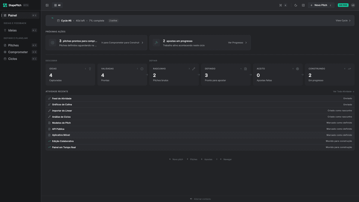Toggle the layout panel icon near Novo Pitch
359x202 pixels.
303,5
